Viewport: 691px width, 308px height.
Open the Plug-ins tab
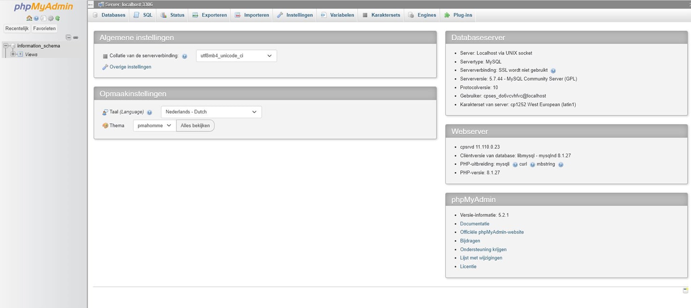tap(458, 15)
